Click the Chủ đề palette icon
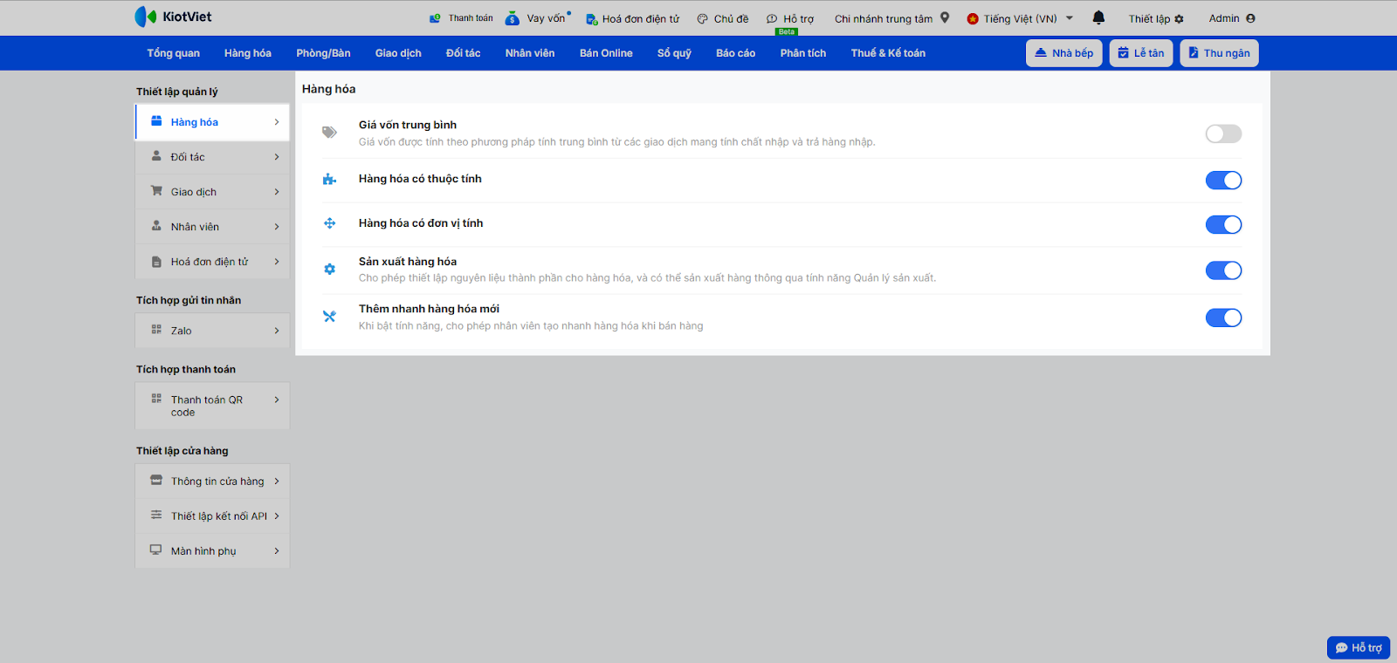This screenshot has width=1397, height=663. pyautogui.click(x=702, y=19)
